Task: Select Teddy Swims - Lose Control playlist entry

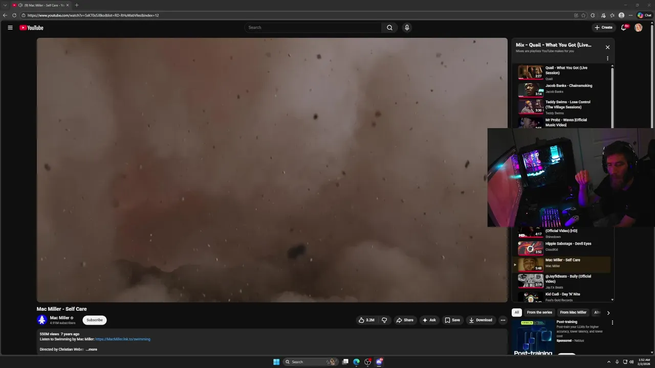Action: pos(562,107)
